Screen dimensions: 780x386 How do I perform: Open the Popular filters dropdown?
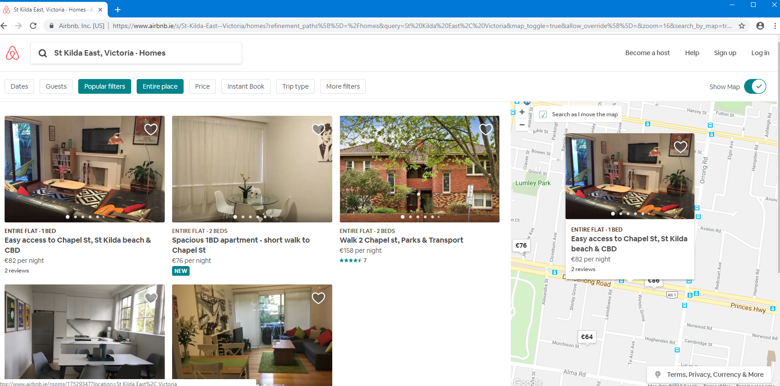tap(105, 86)
